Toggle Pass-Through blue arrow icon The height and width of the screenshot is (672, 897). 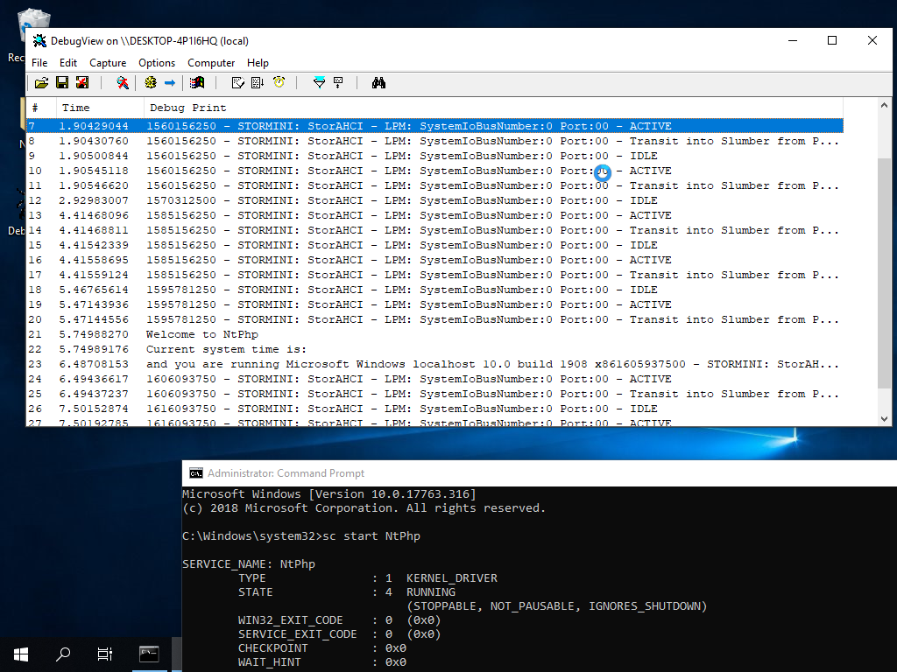170,83
